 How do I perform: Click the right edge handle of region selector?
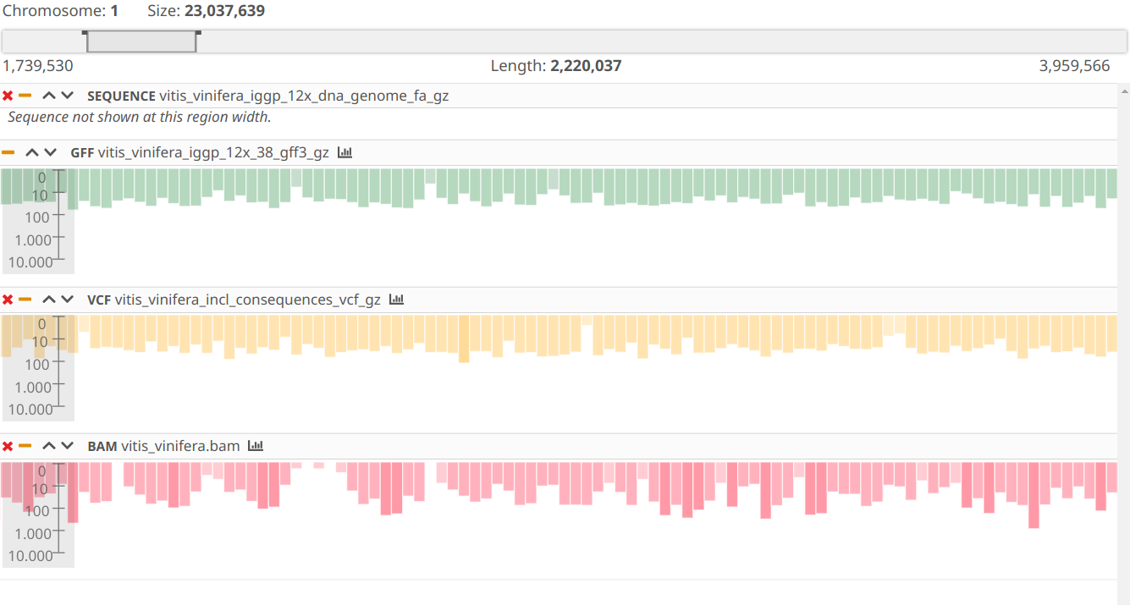(x=197, y=35)
